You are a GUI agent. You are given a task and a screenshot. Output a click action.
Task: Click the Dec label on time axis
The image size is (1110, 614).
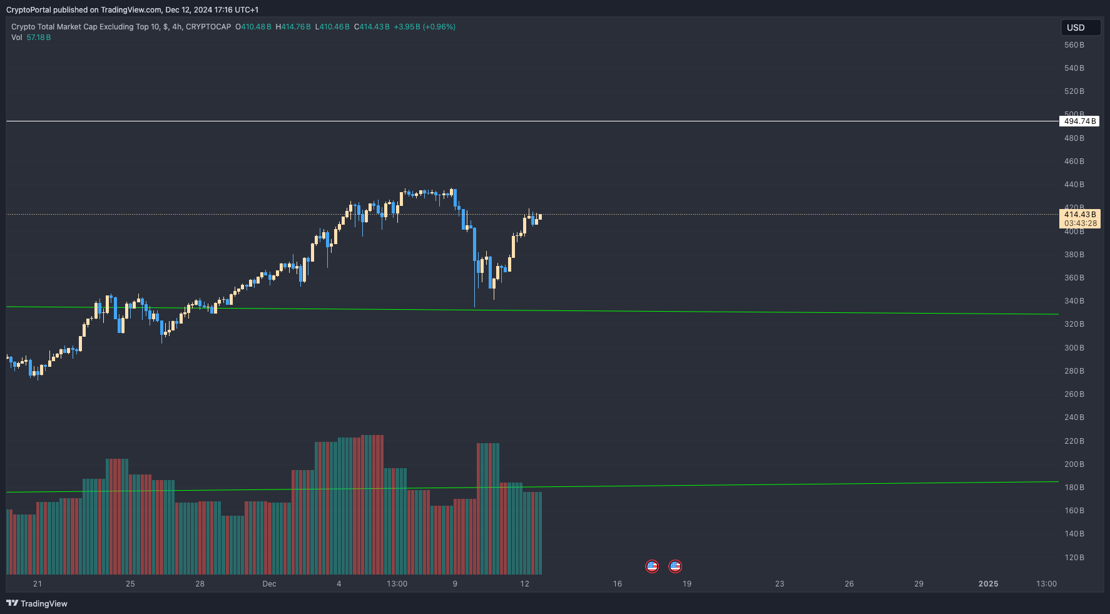coord(269,584)
